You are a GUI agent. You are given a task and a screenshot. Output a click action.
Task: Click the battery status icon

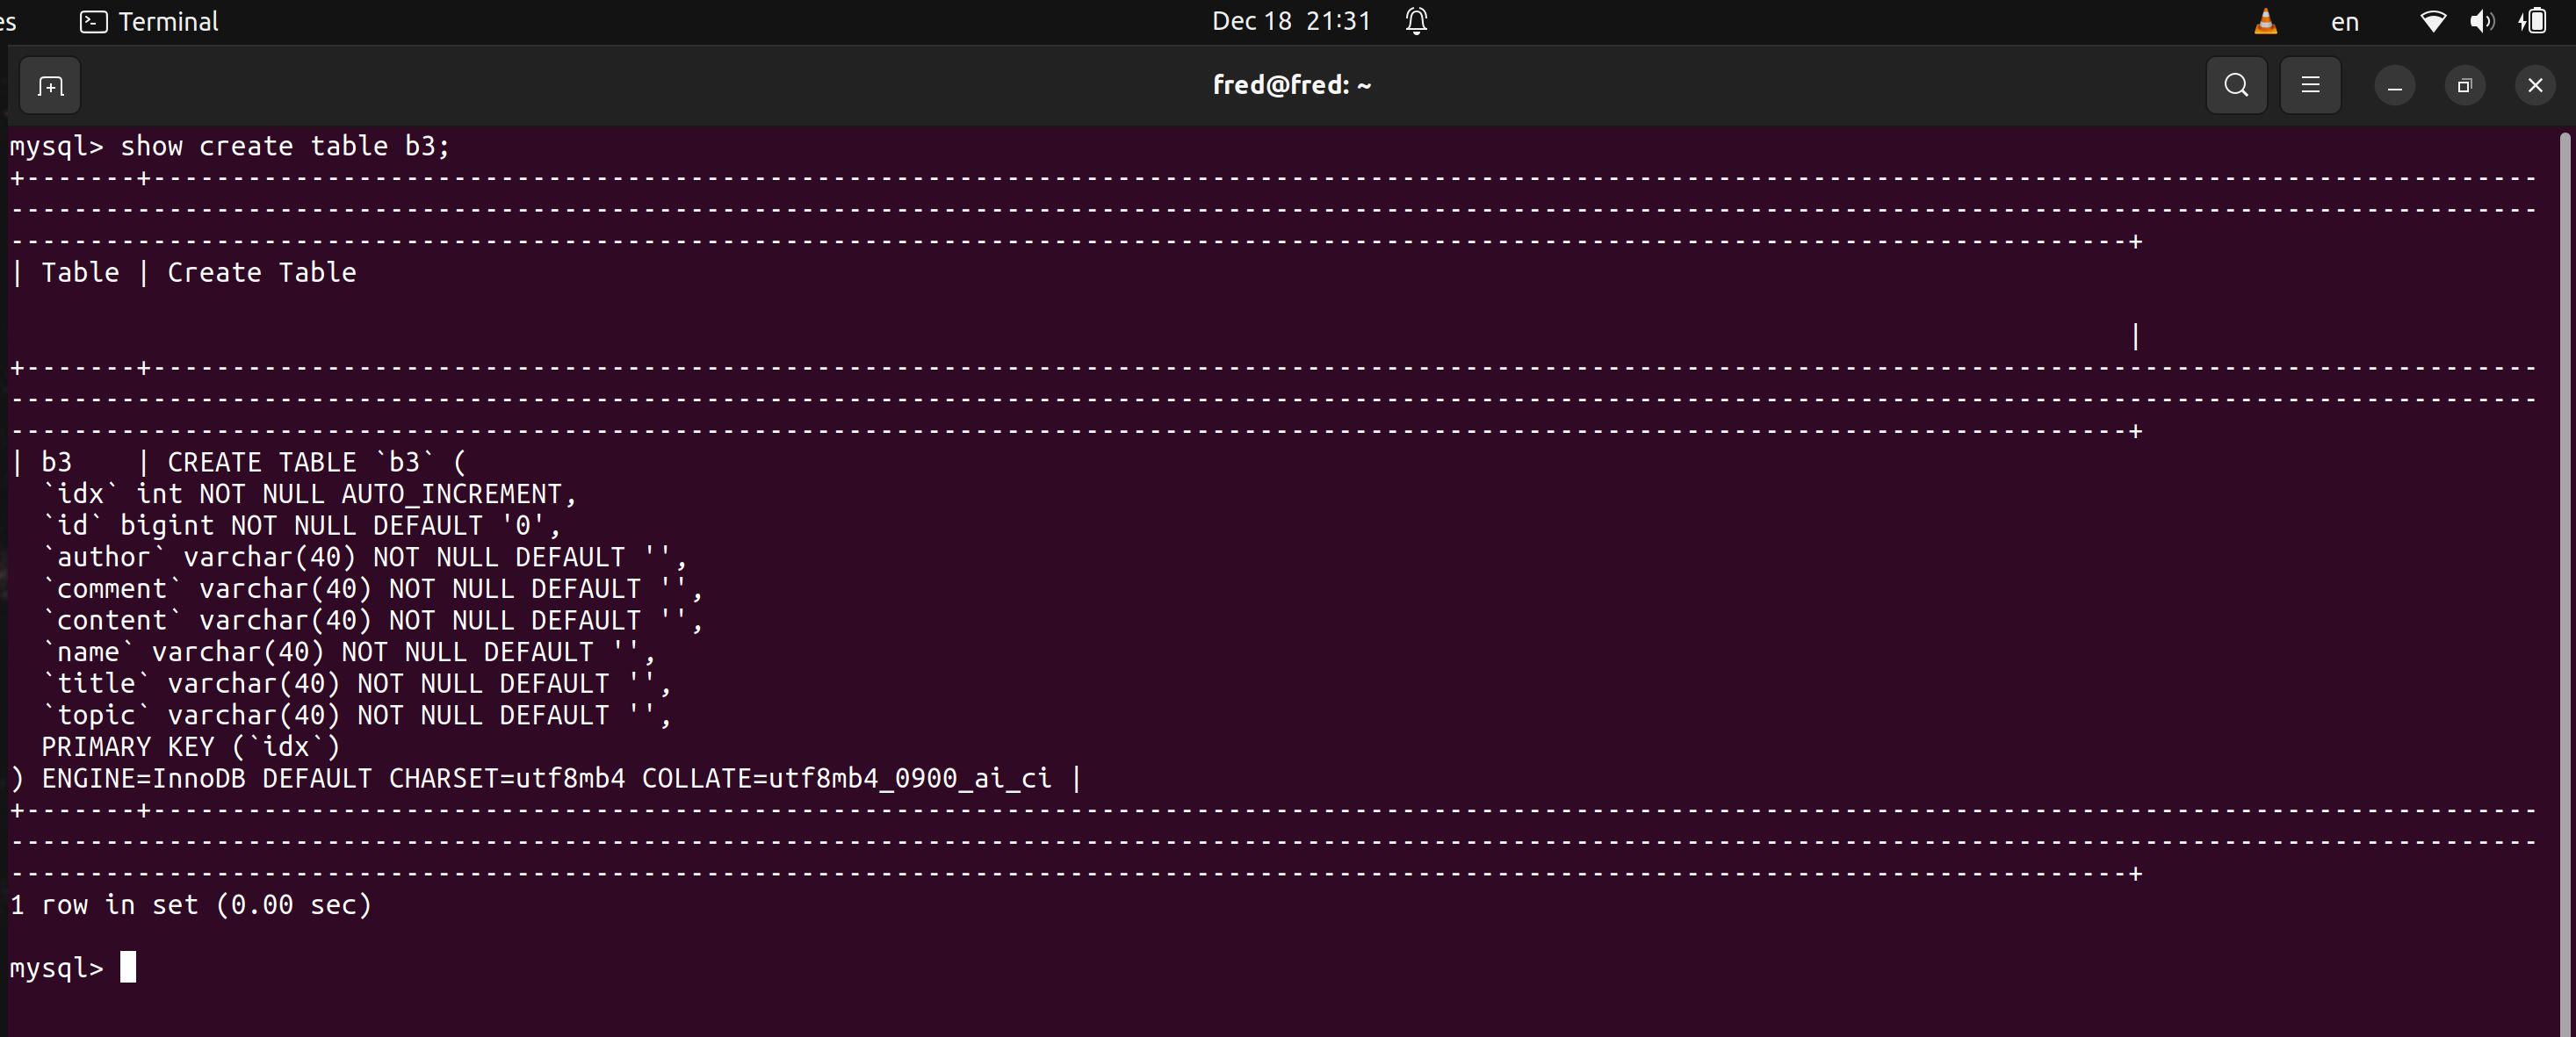(2535, 21)
